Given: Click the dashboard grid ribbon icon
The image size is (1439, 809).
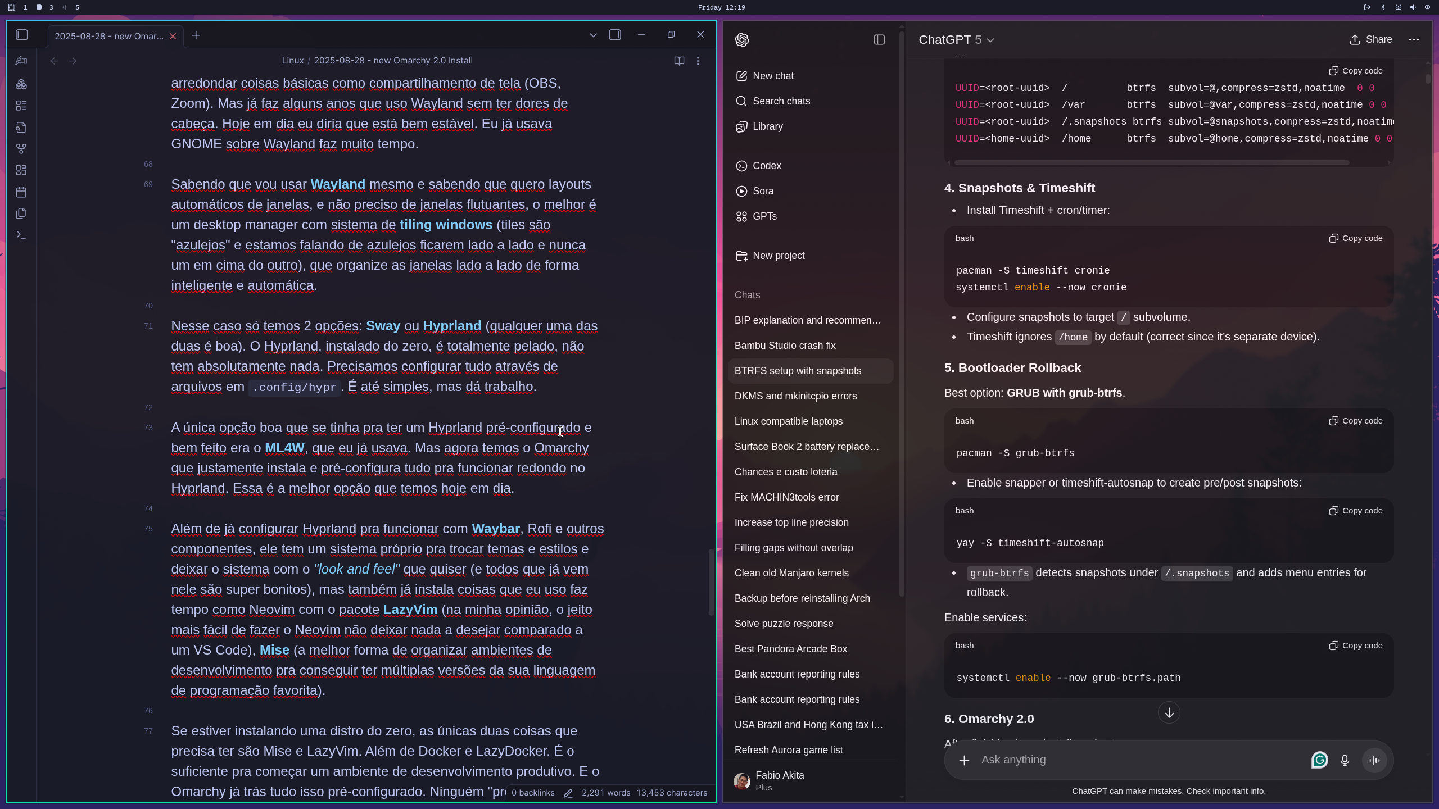Looking at the screenshot, I should (x=21, y=170).
